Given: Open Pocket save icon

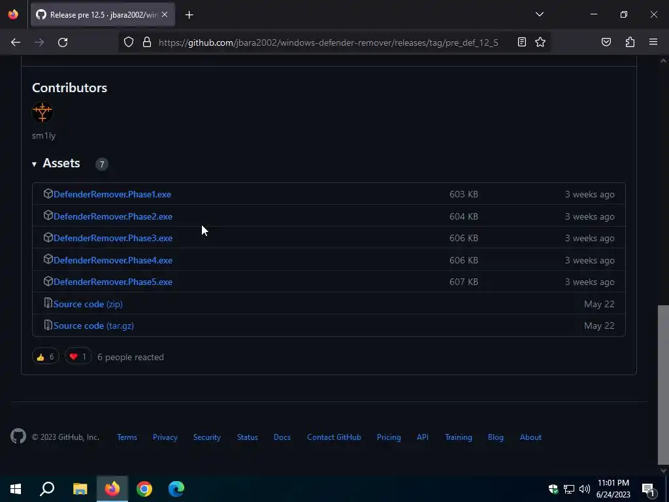Looking at the screenshot, I should 606,42.
